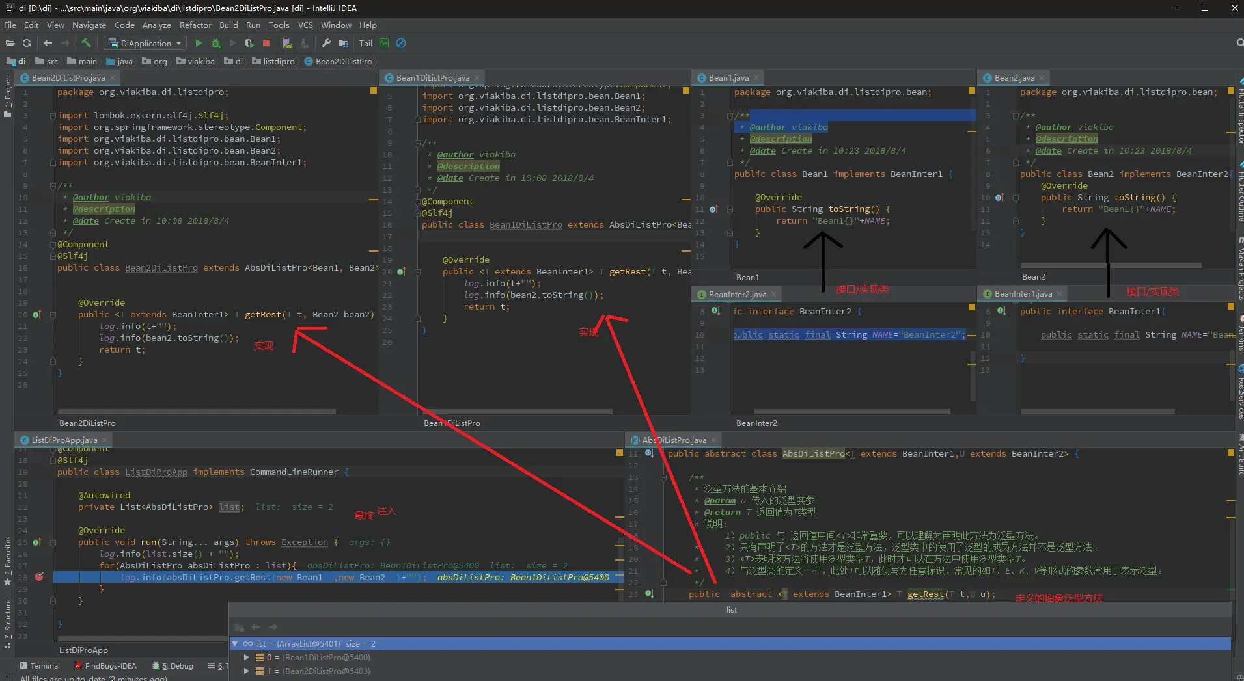Click the Synchronize refresh icon
Image resolution: width=1244 pixels, height=681 pixels.
coord(27,43)
